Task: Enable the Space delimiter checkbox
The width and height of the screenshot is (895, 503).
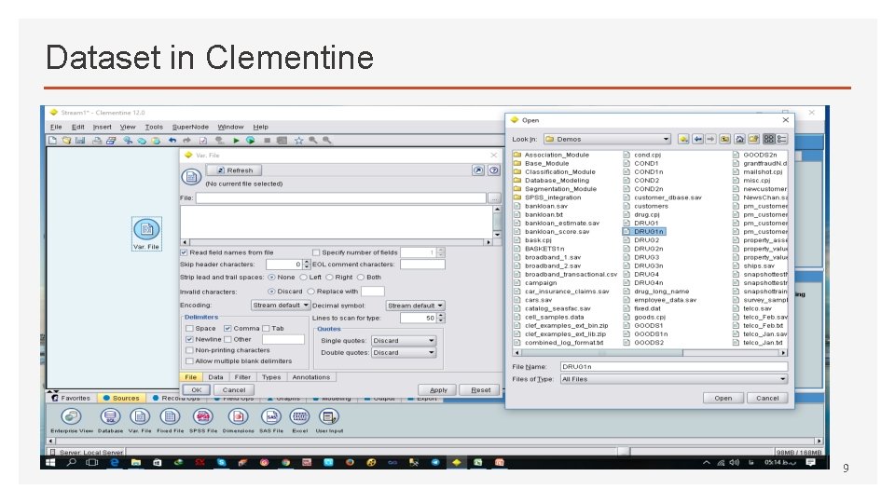Action: coord(189,329)
